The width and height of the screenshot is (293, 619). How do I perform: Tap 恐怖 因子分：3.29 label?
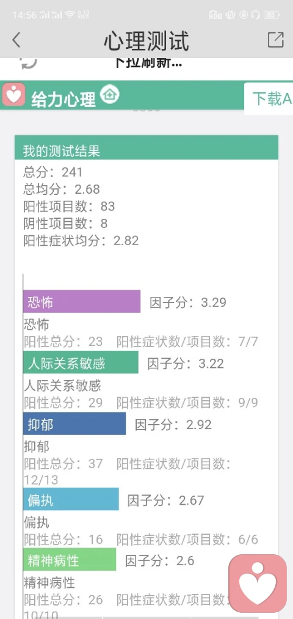[x=188, y=302]
